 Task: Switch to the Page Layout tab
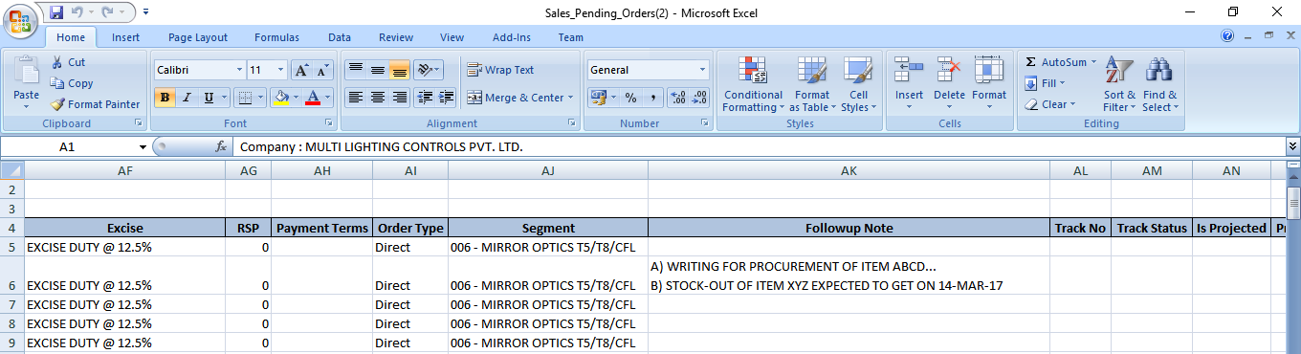point(198,37)
